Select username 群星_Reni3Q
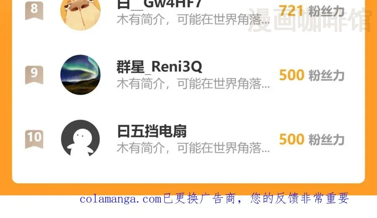The image size is (377, 218). [159, 67]
